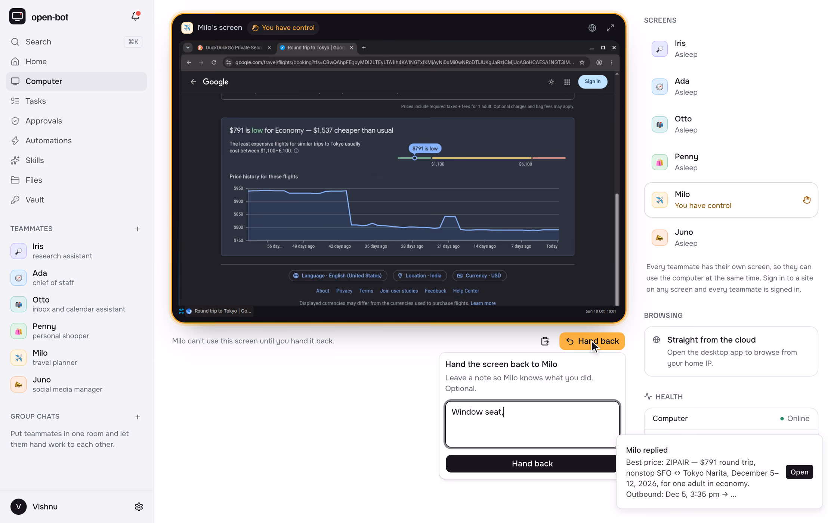
Task: Open Milo's reply notification
Action: pyautogui.click(x=799, y=472)
